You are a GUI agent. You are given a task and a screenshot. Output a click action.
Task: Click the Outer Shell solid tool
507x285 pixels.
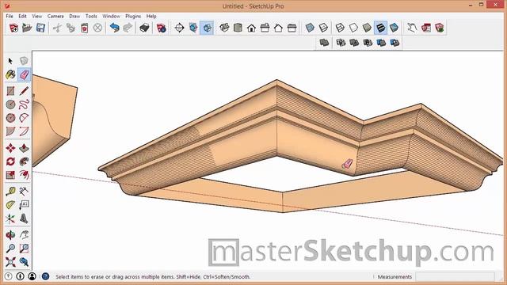(x=324, y=42)
